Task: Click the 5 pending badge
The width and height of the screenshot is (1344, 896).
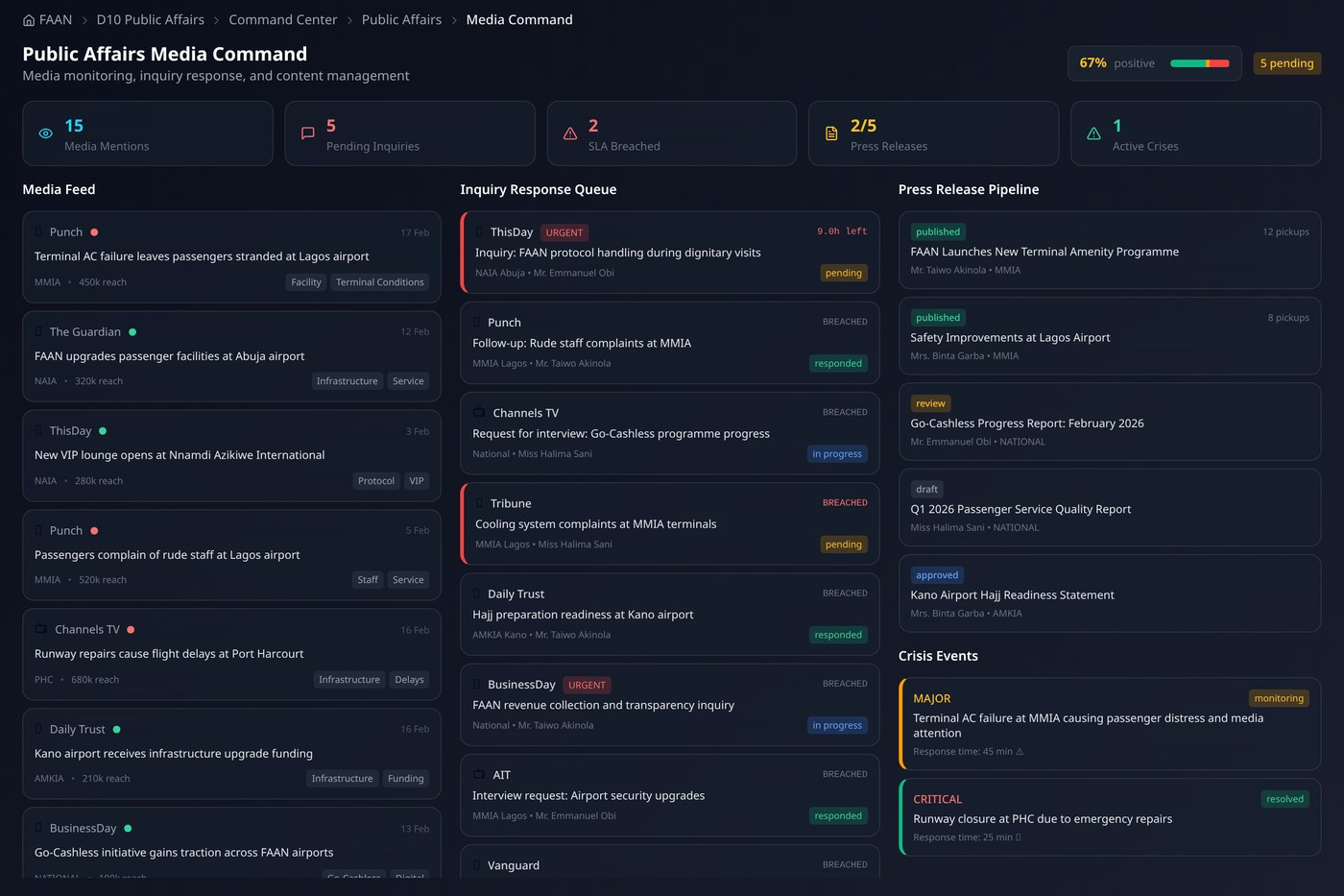Action: [1286, 63]
